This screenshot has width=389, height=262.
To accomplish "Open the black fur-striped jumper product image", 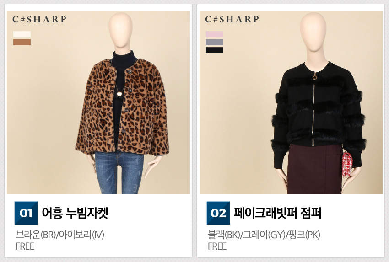I will 291,102.
